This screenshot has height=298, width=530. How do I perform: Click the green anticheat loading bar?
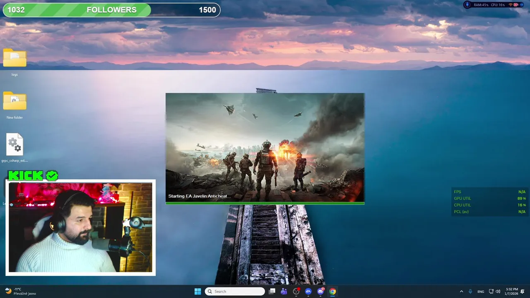[x=265, y=203]
